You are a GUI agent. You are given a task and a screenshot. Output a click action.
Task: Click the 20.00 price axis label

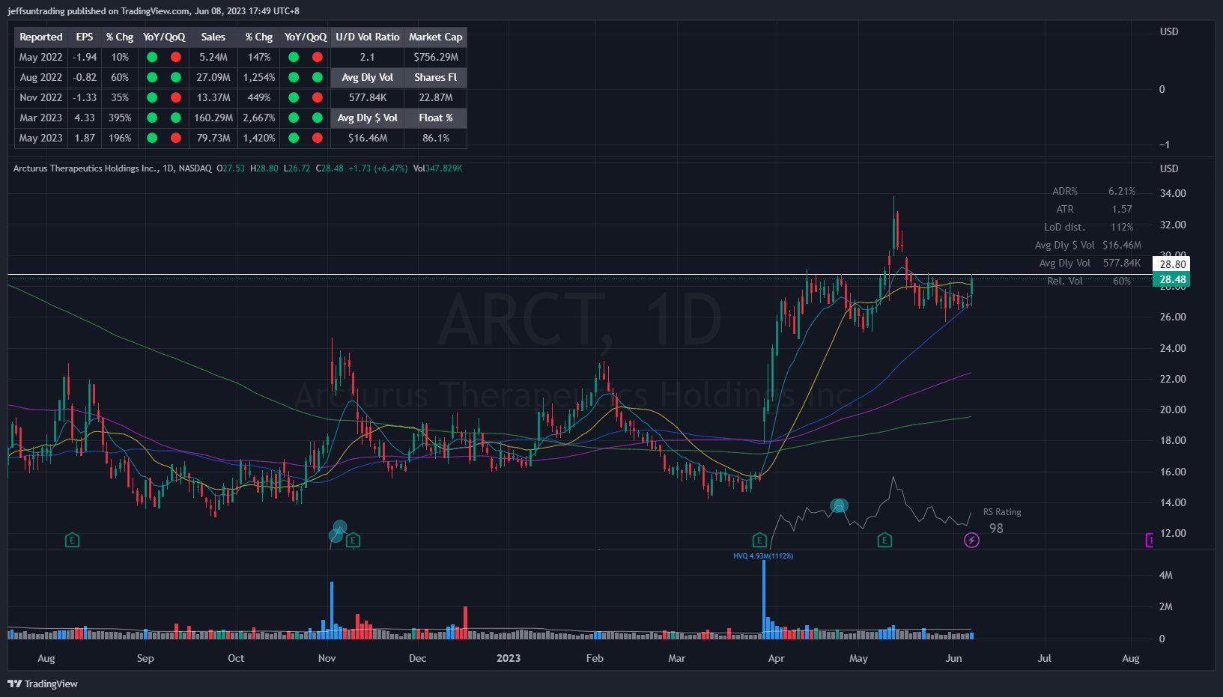coord(1173,410)
